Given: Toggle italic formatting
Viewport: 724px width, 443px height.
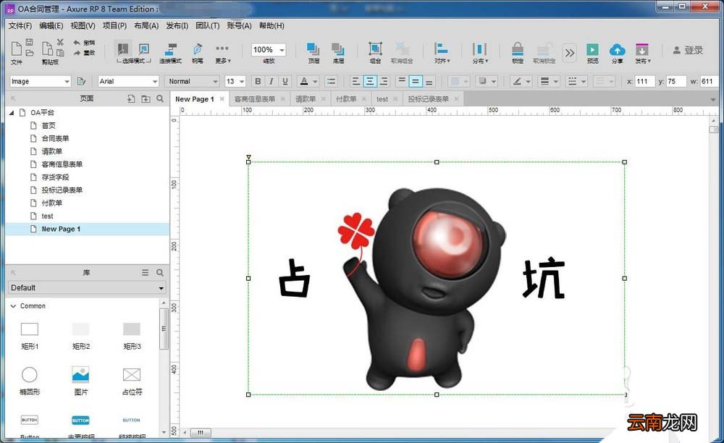Looking at the screenshot, I should pyautogui.click(x=271, y=81).
